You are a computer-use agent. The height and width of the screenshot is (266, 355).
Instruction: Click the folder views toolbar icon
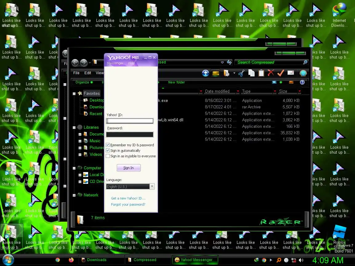click(x=226, y=73)
